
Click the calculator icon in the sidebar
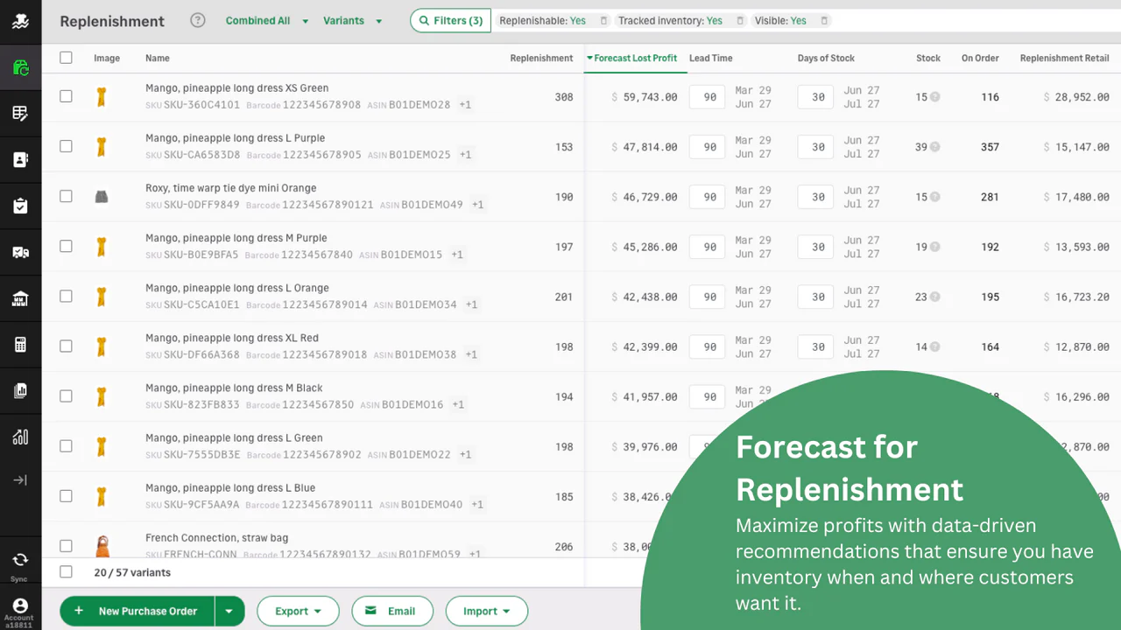[20, 345]
